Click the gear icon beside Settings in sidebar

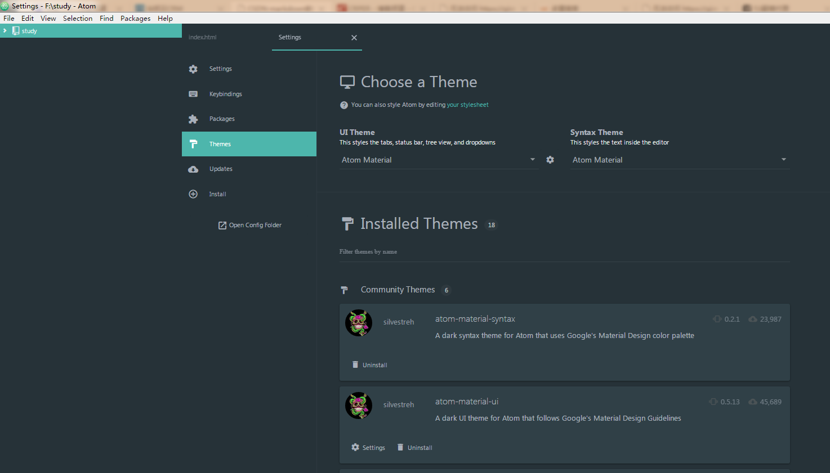(x=193, y=69)
